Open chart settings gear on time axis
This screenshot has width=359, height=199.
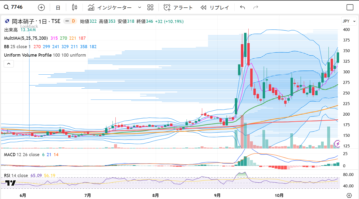click(349, 196)
